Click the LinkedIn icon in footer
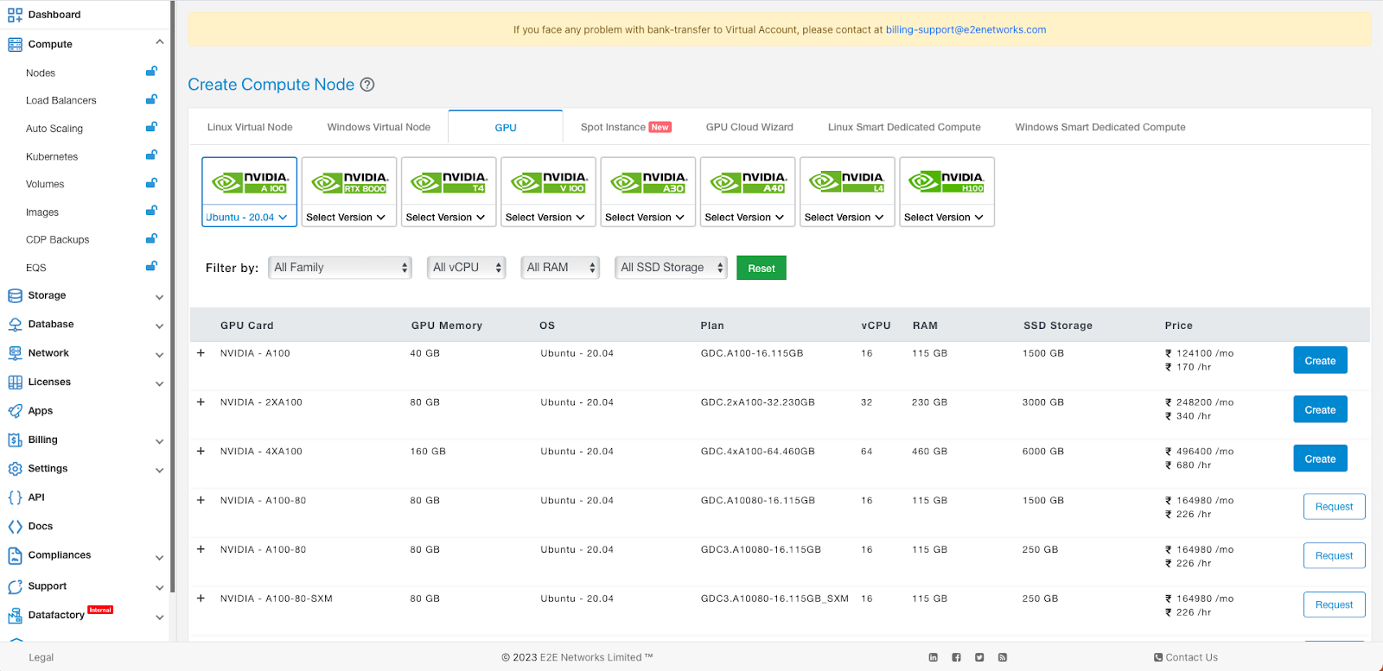 [934, 657]
